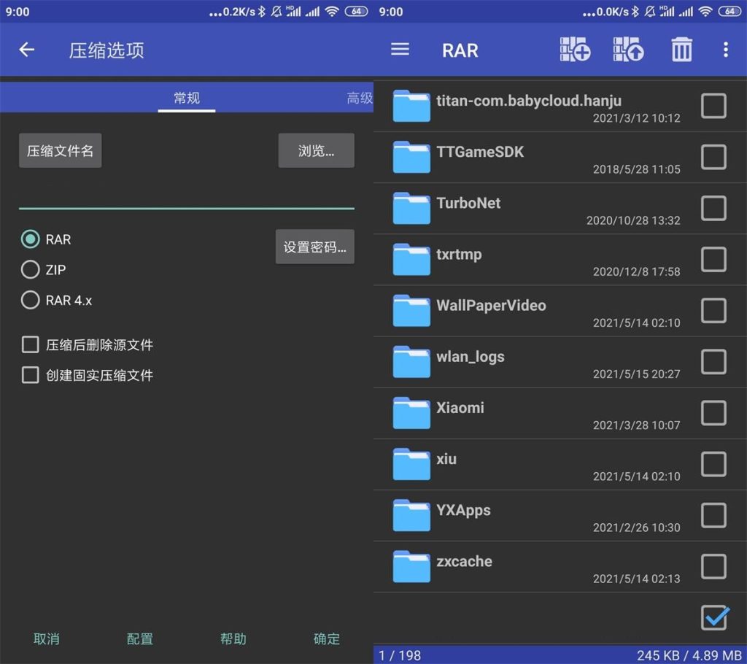
Task: Open the WallPaperVideo folder icon
Action: click(411, 310)
